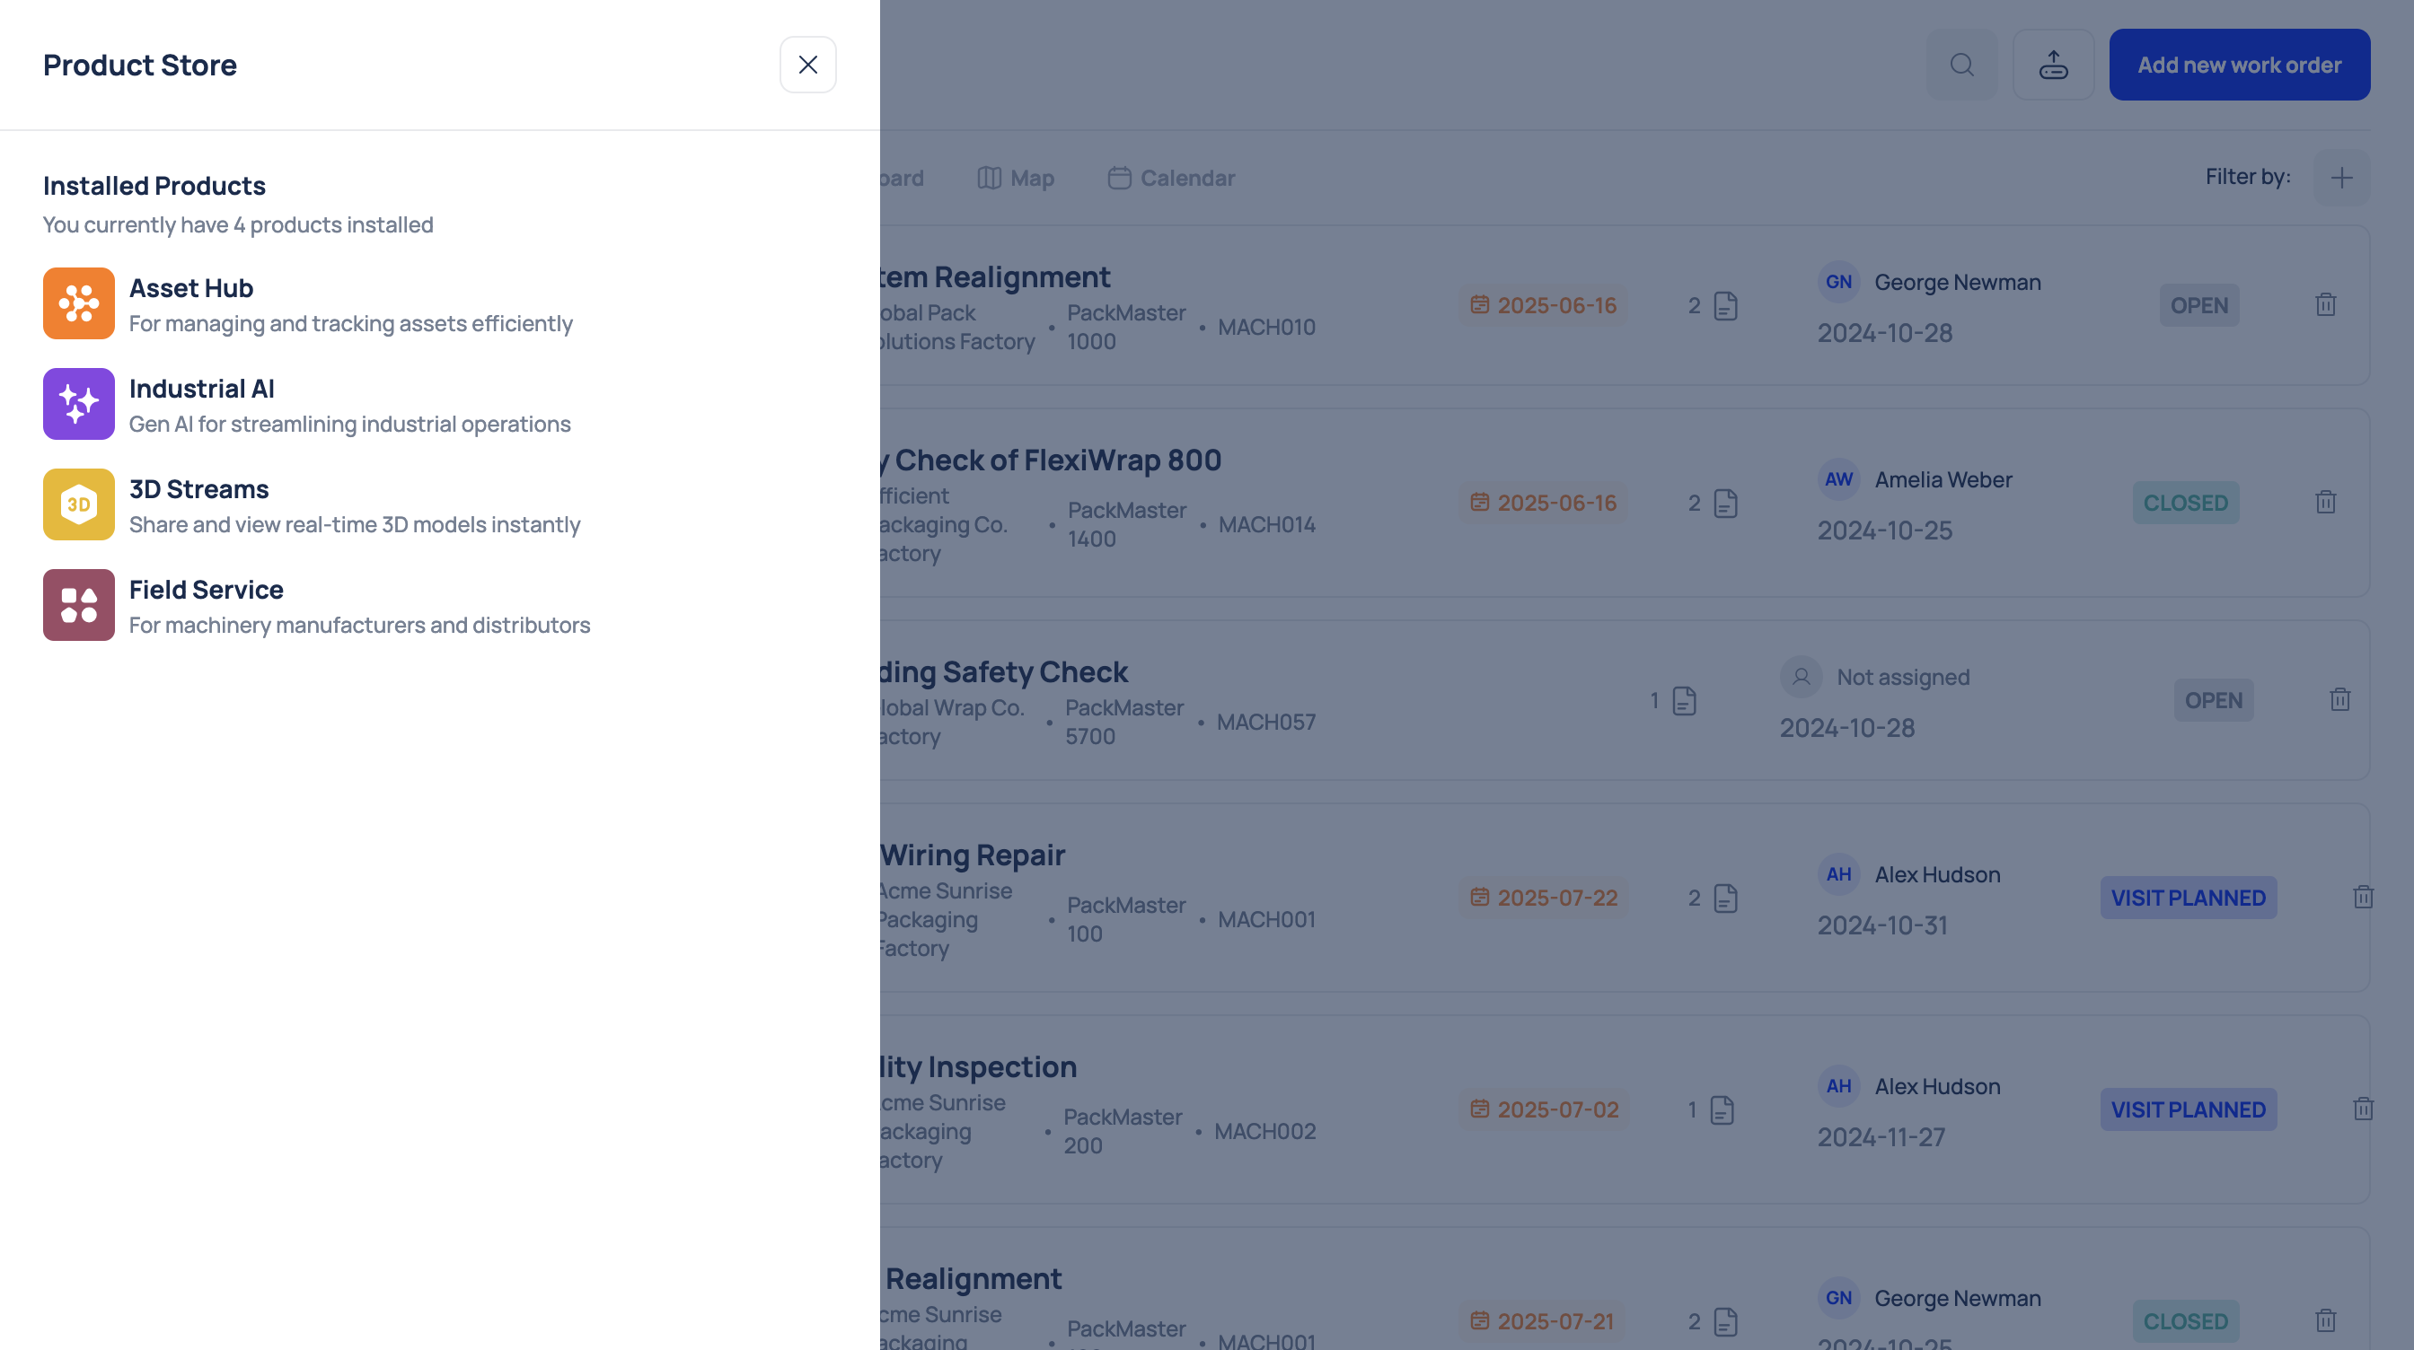Open the 3D Streams product icon
This screenshot has width=2414, height=1350.
pyautogui.click(x=79, y=504)
